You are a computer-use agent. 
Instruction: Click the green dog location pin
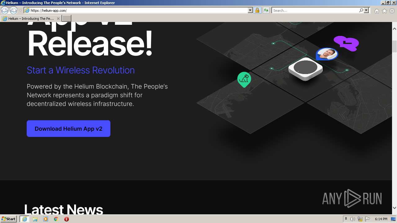tap(244, 79)
